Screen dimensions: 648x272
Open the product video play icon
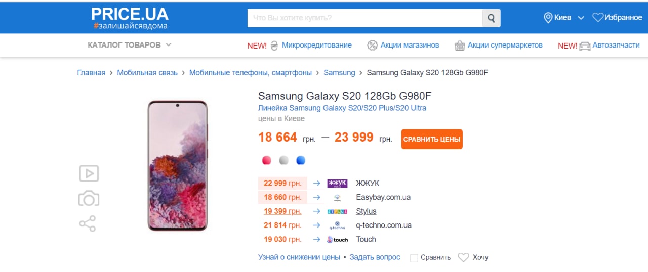[x=89, y=173]
